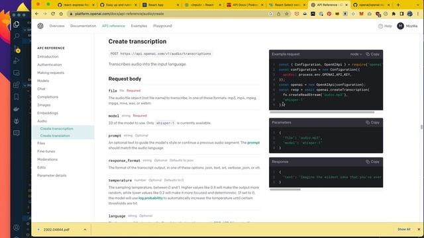This screenshot has width=424, height=238.
Task: Click the Response block horizontal scrollbar
Action: tap(285, 190)
